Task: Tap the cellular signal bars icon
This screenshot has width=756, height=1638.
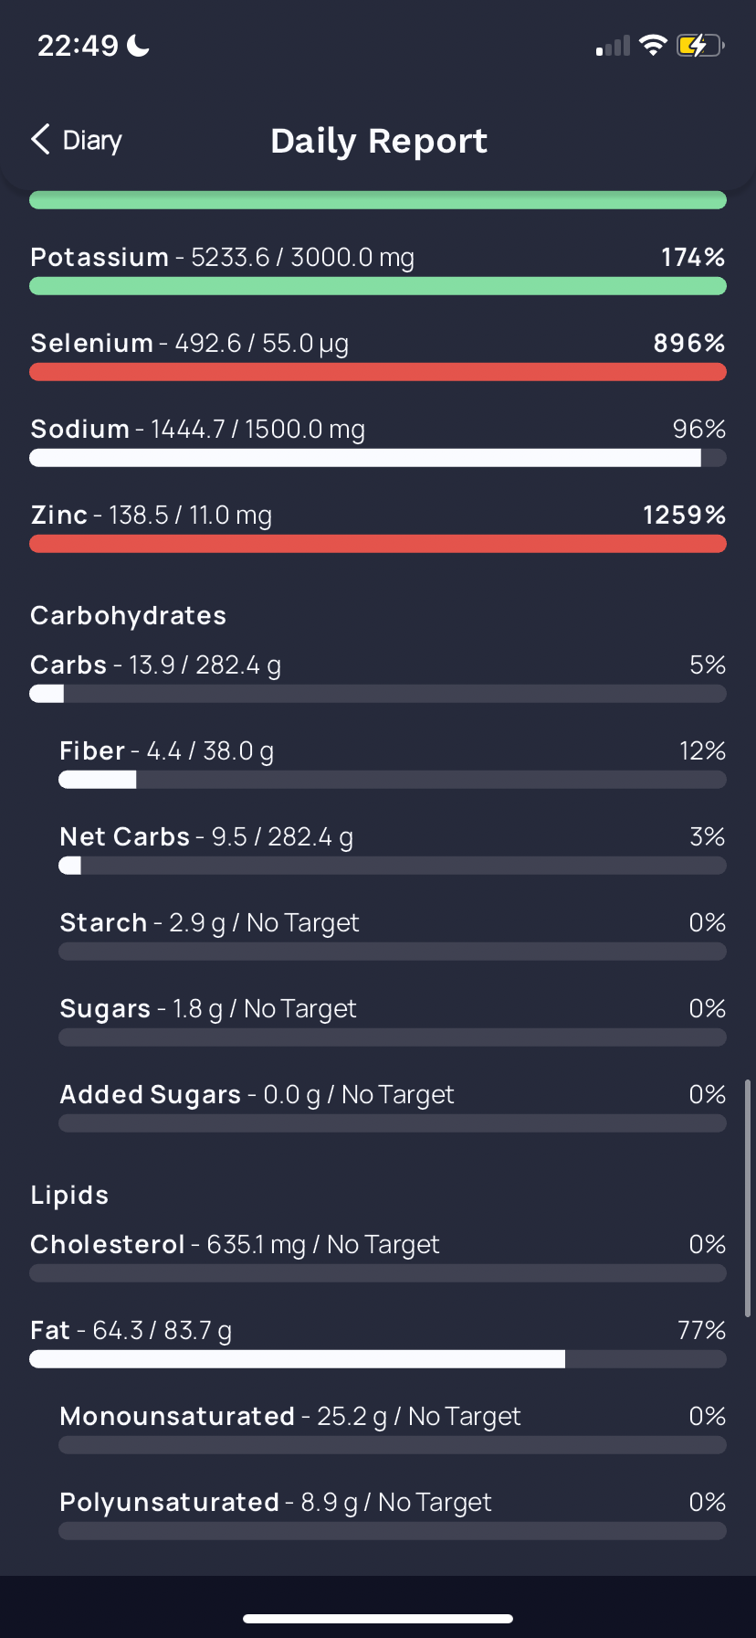Action: (613, 46)
